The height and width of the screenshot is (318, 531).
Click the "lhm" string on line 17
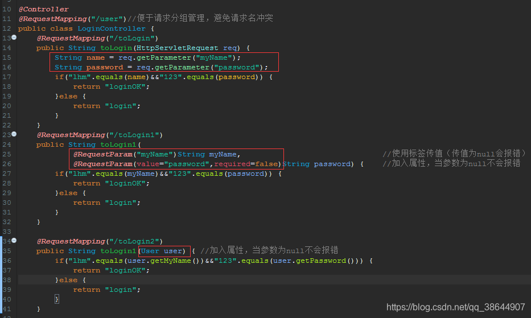point(80,77)
